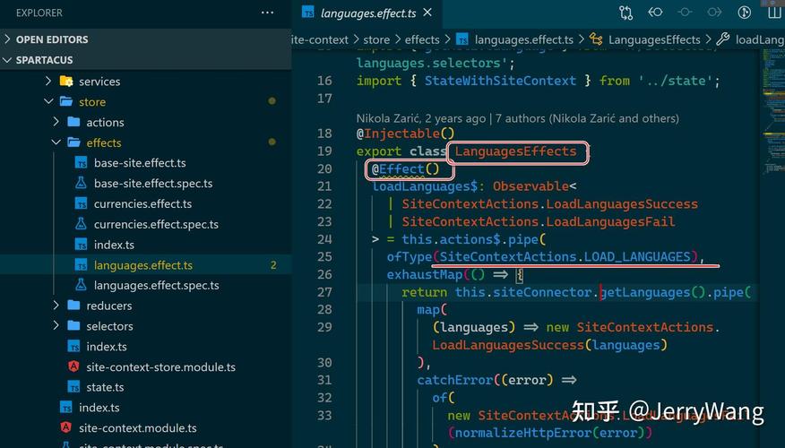Open index.ts inside effects folder
The image size is (785, 448).
point(114,245)
